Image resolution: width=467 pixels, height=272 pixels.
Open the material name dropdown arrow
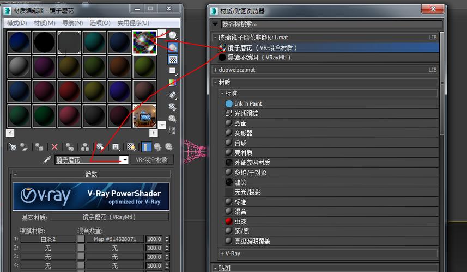pyautogui.click(x=125, y=160)
